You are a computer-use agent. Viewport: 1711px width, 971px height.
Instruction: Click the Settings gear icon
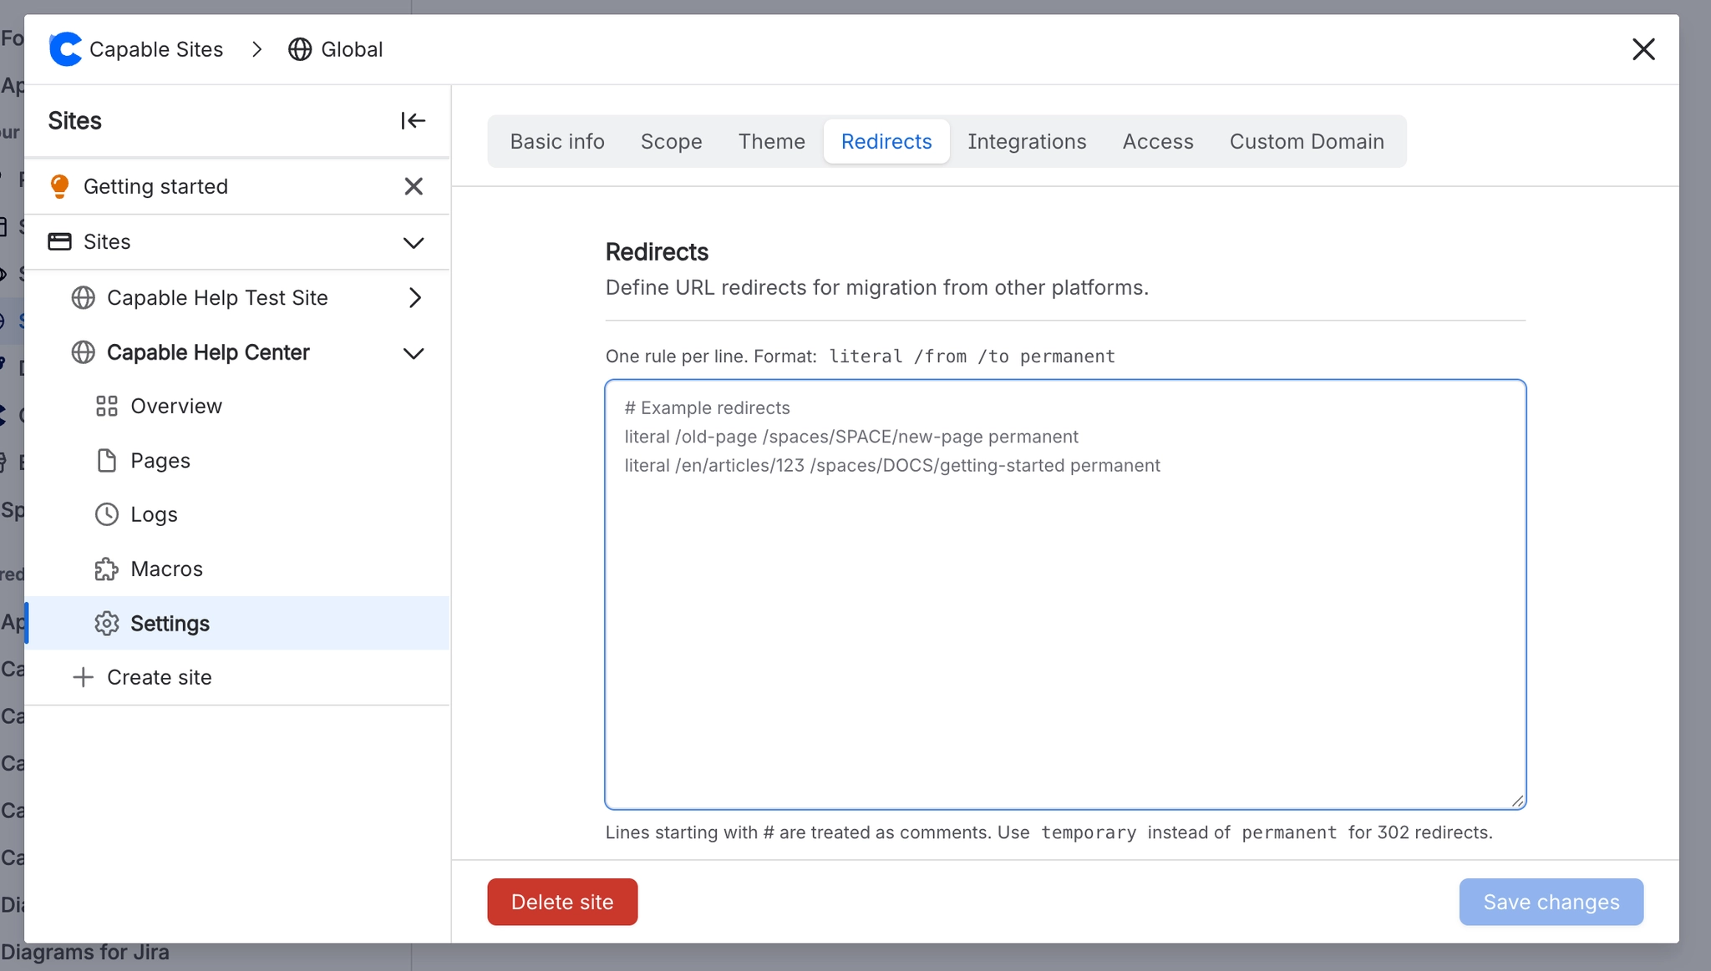pos(107,624)
